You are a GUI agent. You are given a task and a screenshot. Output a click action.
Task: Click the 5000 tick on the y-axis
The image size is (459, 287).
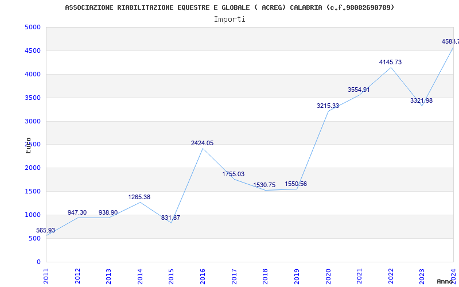pyautogui.click(x=33, y=27)
